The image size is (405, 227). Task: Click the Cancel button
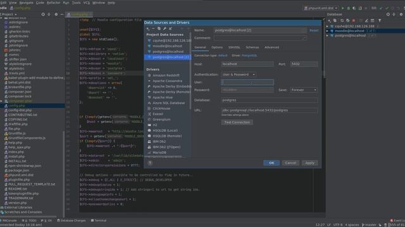tap(290, 163)
